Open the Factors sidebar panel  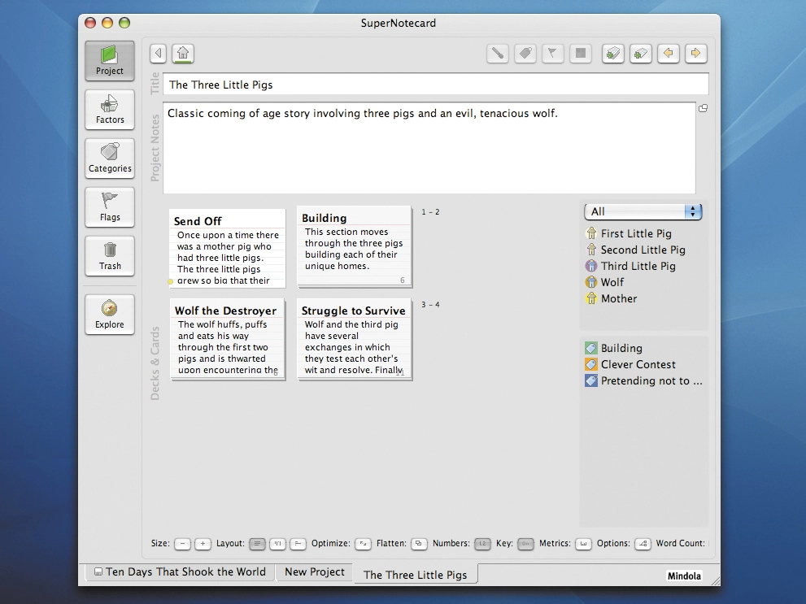pyautogui.click(x=110, y=110)
